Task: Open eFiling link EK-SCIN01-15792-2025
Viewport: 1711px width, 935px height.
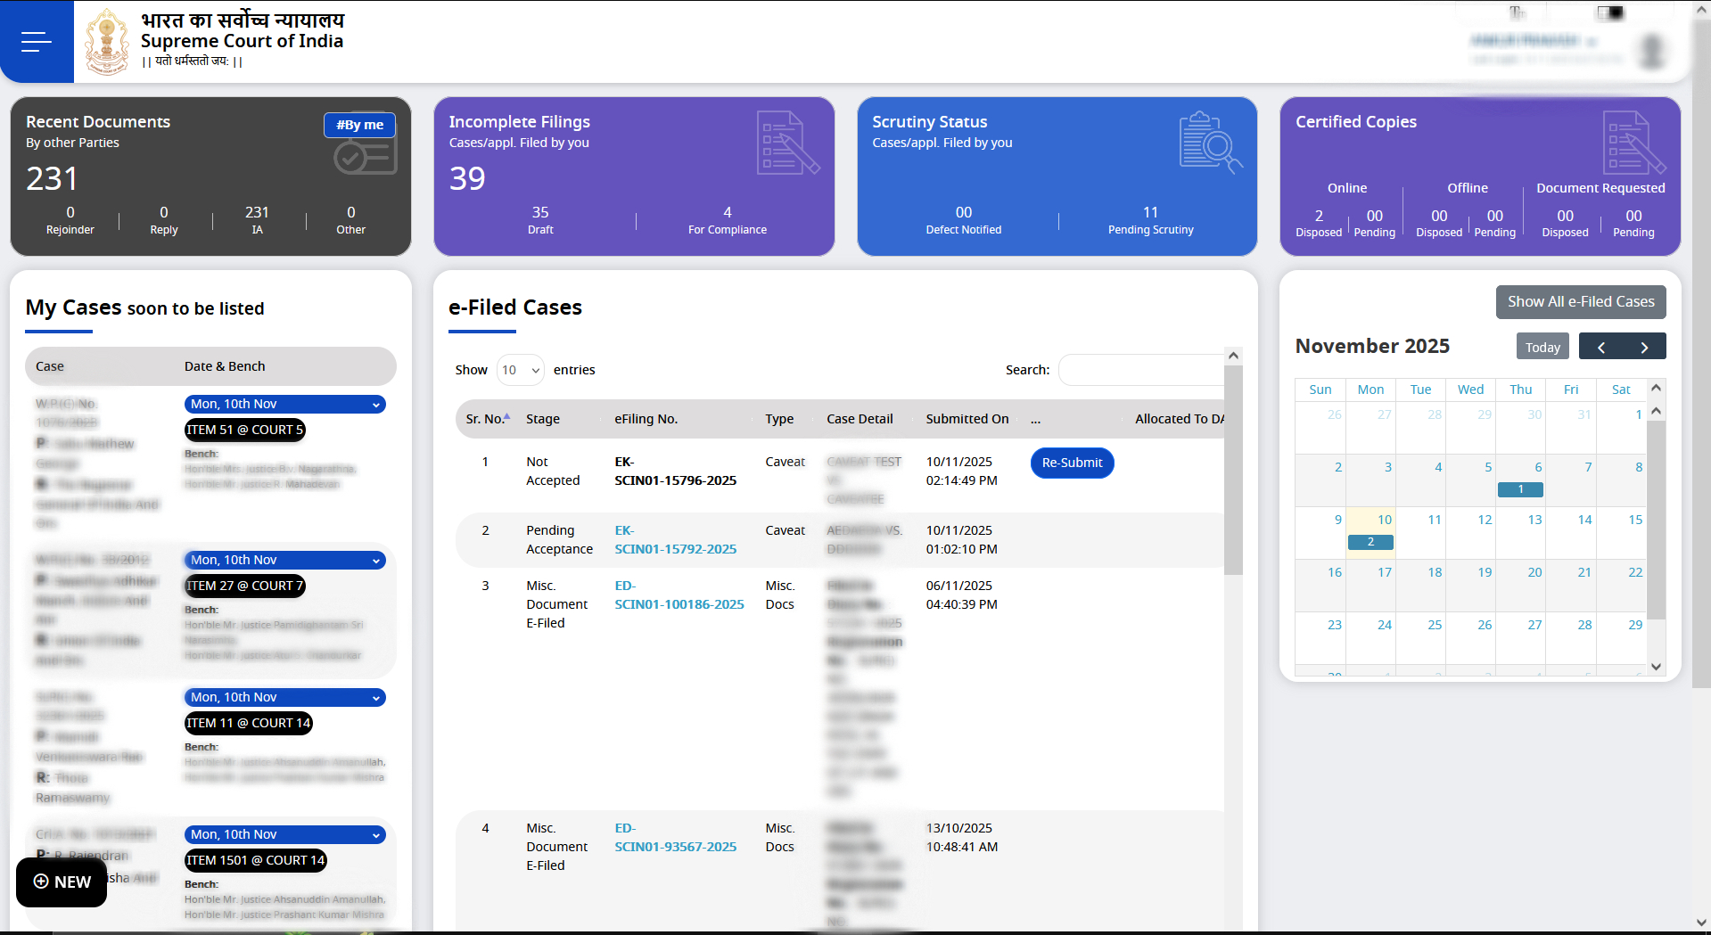Action: 675,540
